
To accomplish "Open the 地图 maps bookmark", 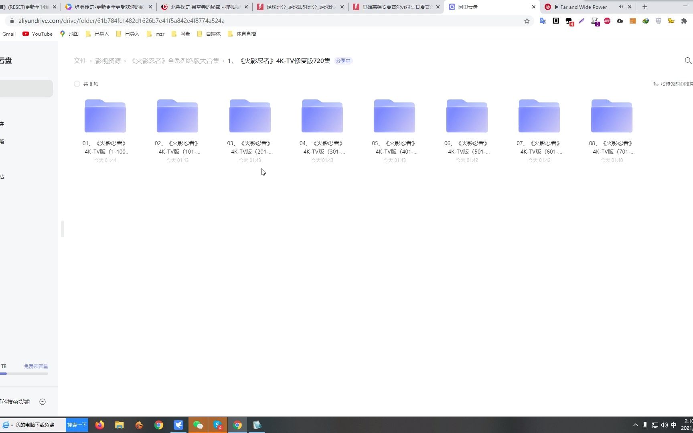I will point(69,34).
